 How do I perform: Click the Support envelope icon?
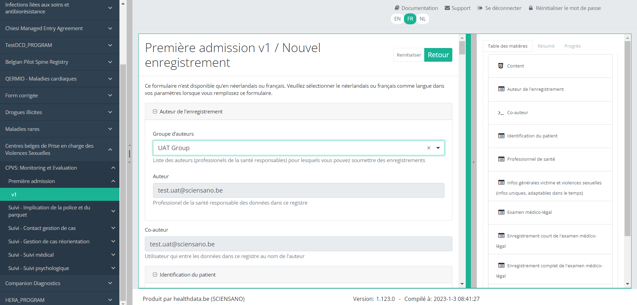point(447,8)
